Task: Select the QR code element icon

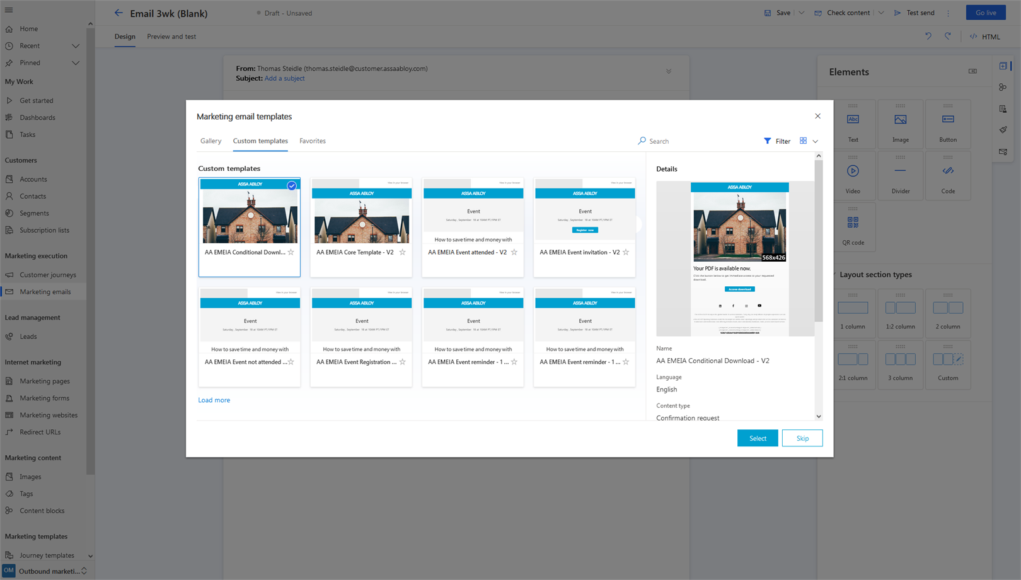Action: (853, 223)
